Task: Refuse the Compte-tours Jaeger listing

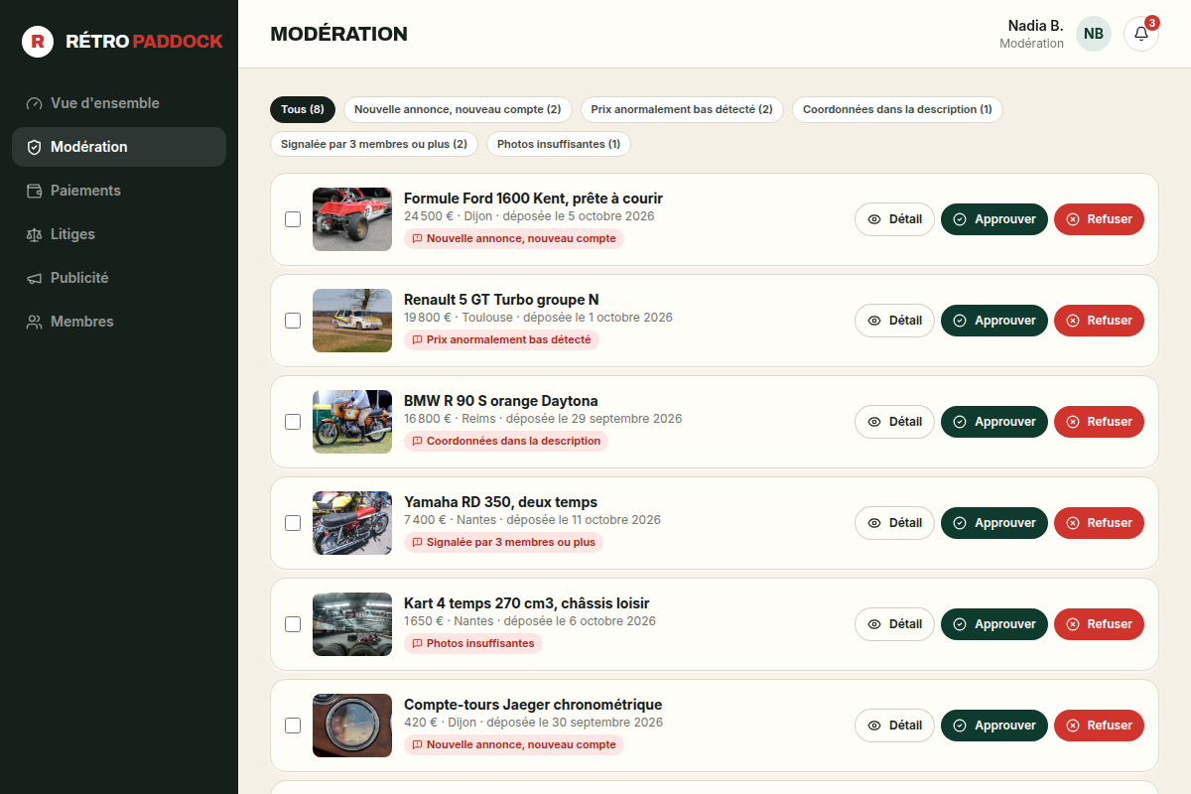Action: (1099, 726)
